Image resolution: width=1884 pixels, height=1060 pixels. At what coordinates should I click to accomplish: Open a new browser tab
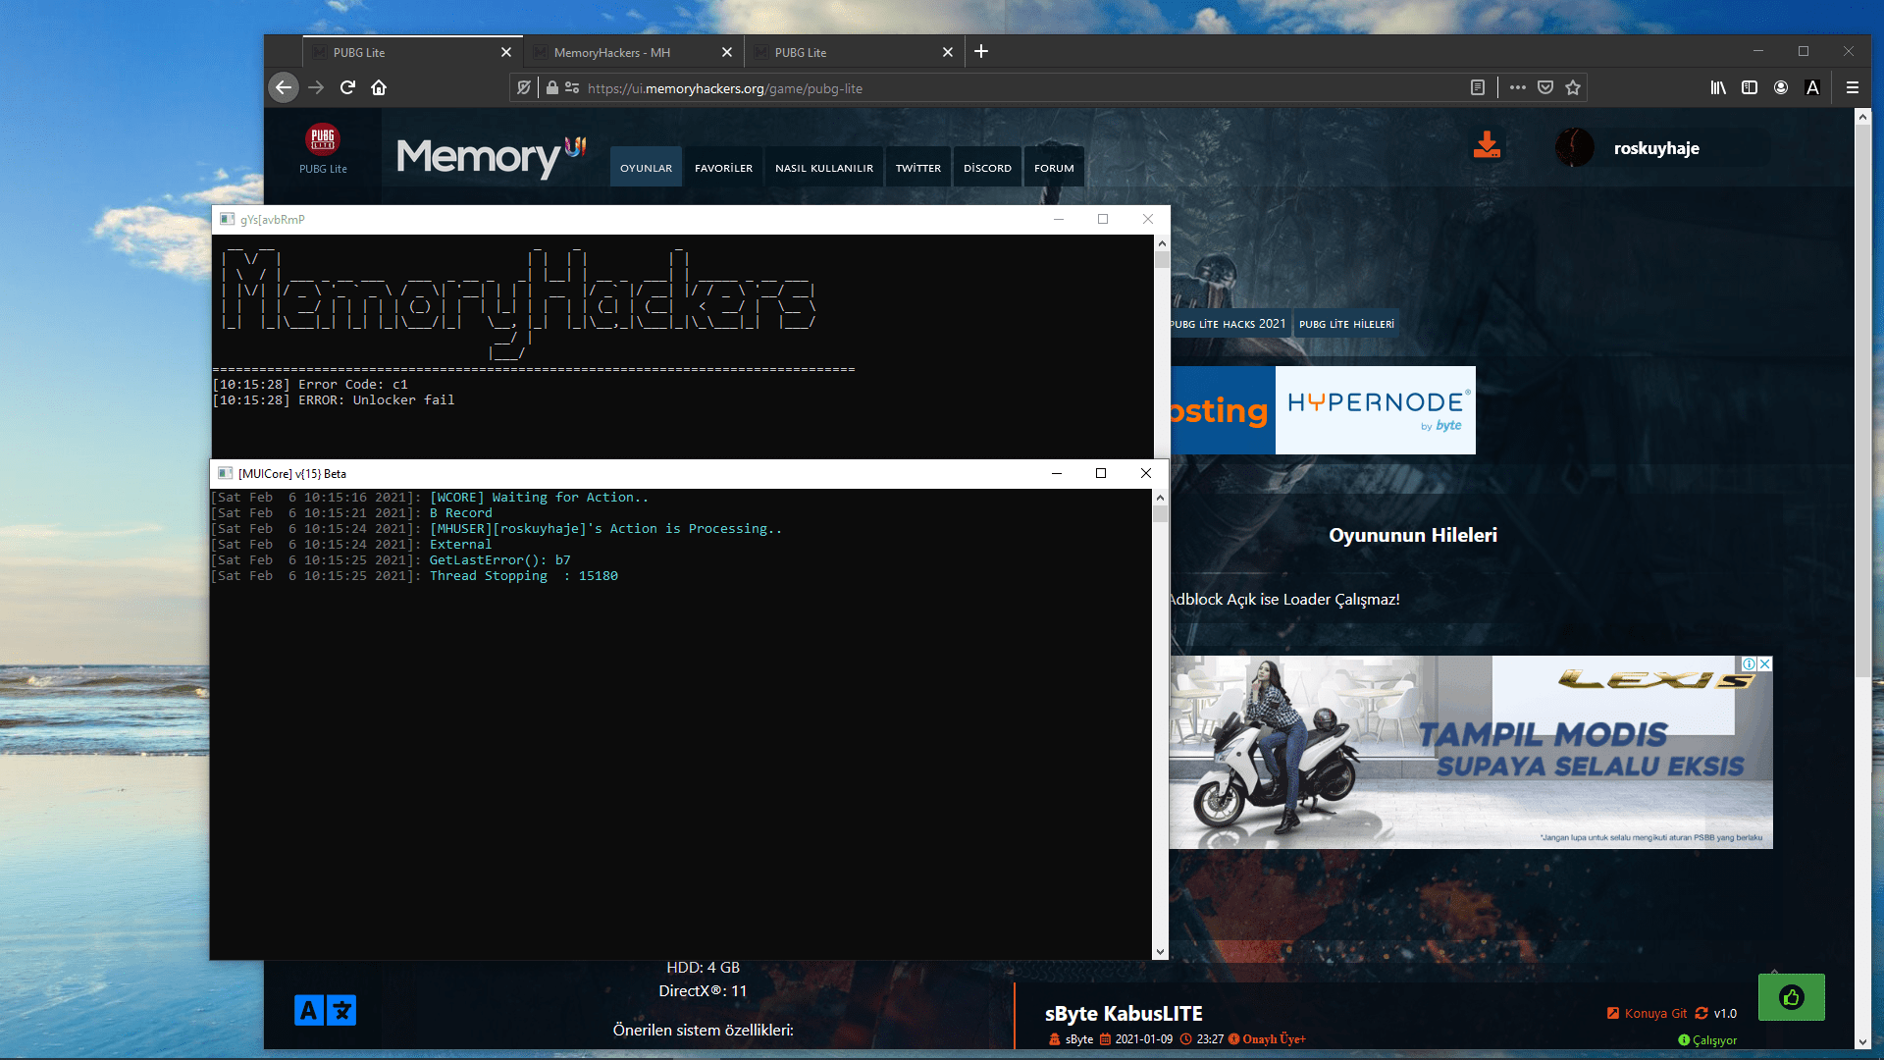point(981,51)
